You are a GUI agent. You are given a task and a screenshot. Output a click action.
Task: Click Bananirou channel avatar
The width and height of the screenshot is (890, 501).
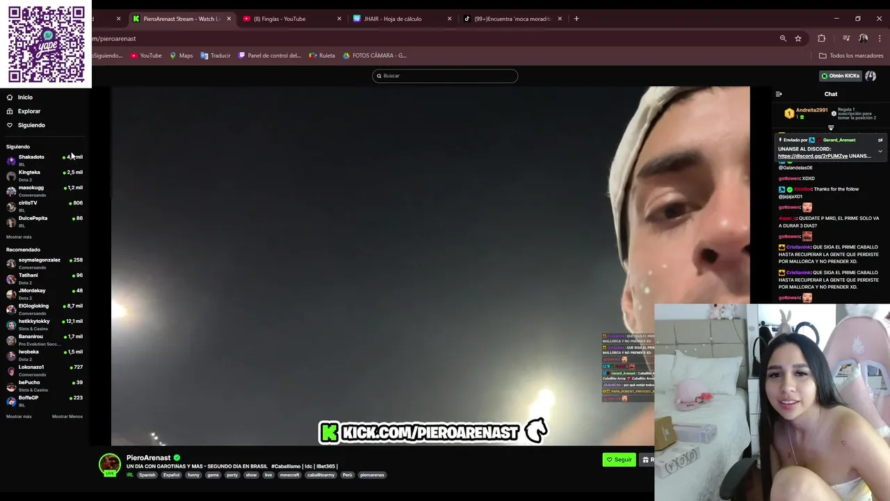click(x=11, y=340)
